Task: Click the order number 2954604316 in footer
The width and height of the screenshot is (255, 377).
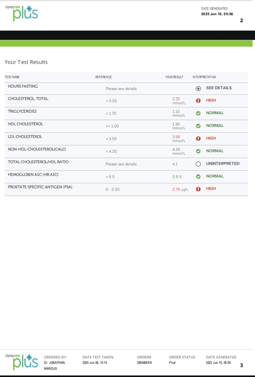Action: pyautogui.click(x=145, y=363)
